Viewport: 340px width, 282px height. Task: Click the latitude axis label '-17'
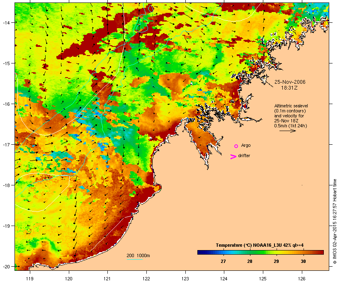6,144
